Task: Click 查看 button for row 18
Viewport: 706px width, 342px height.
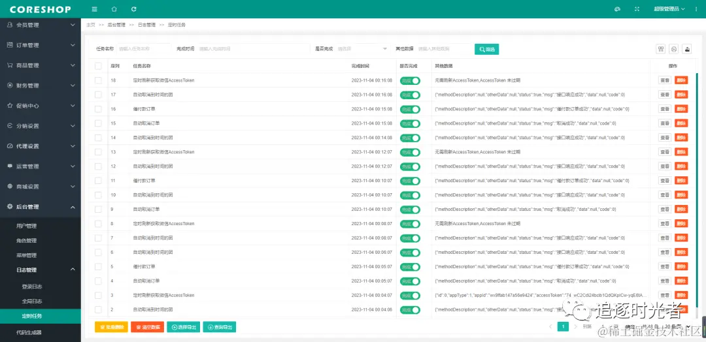Action: pos(665,80)
